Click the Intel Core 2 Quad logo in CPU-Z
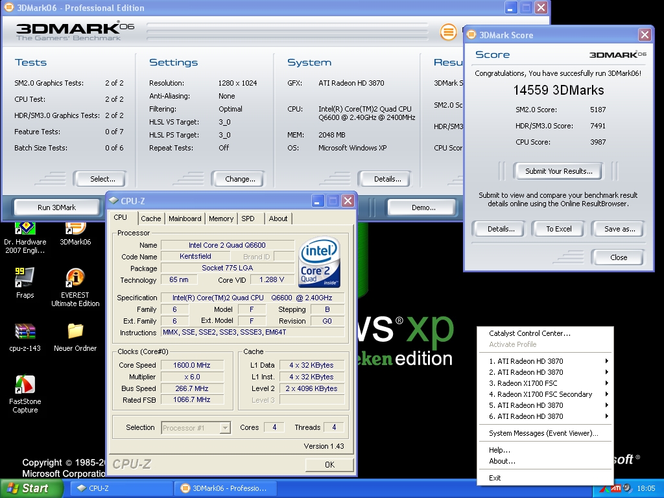The height and width of the screenshot is (498, 664). [319, 262]
